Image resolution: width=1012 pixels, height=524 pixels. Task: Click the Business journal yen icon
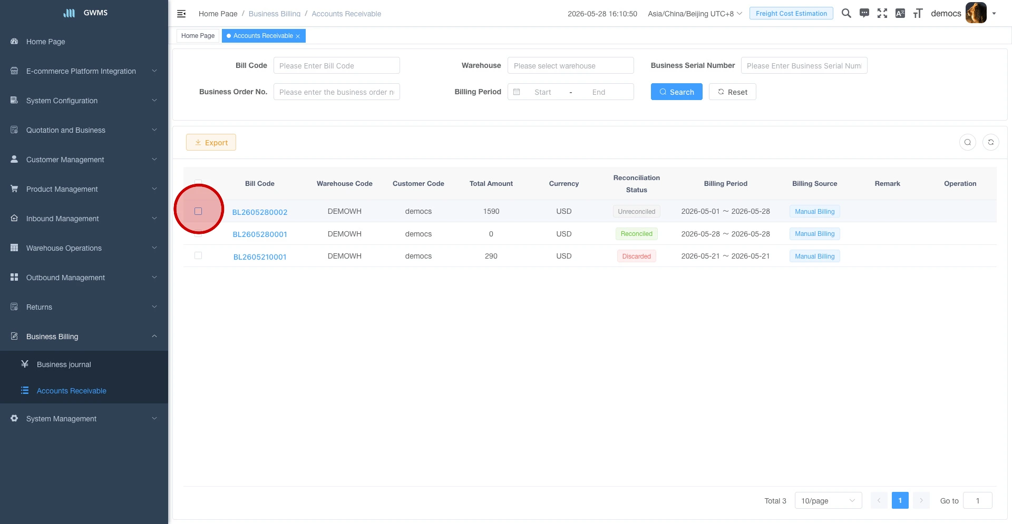click(x=25, y=364)
